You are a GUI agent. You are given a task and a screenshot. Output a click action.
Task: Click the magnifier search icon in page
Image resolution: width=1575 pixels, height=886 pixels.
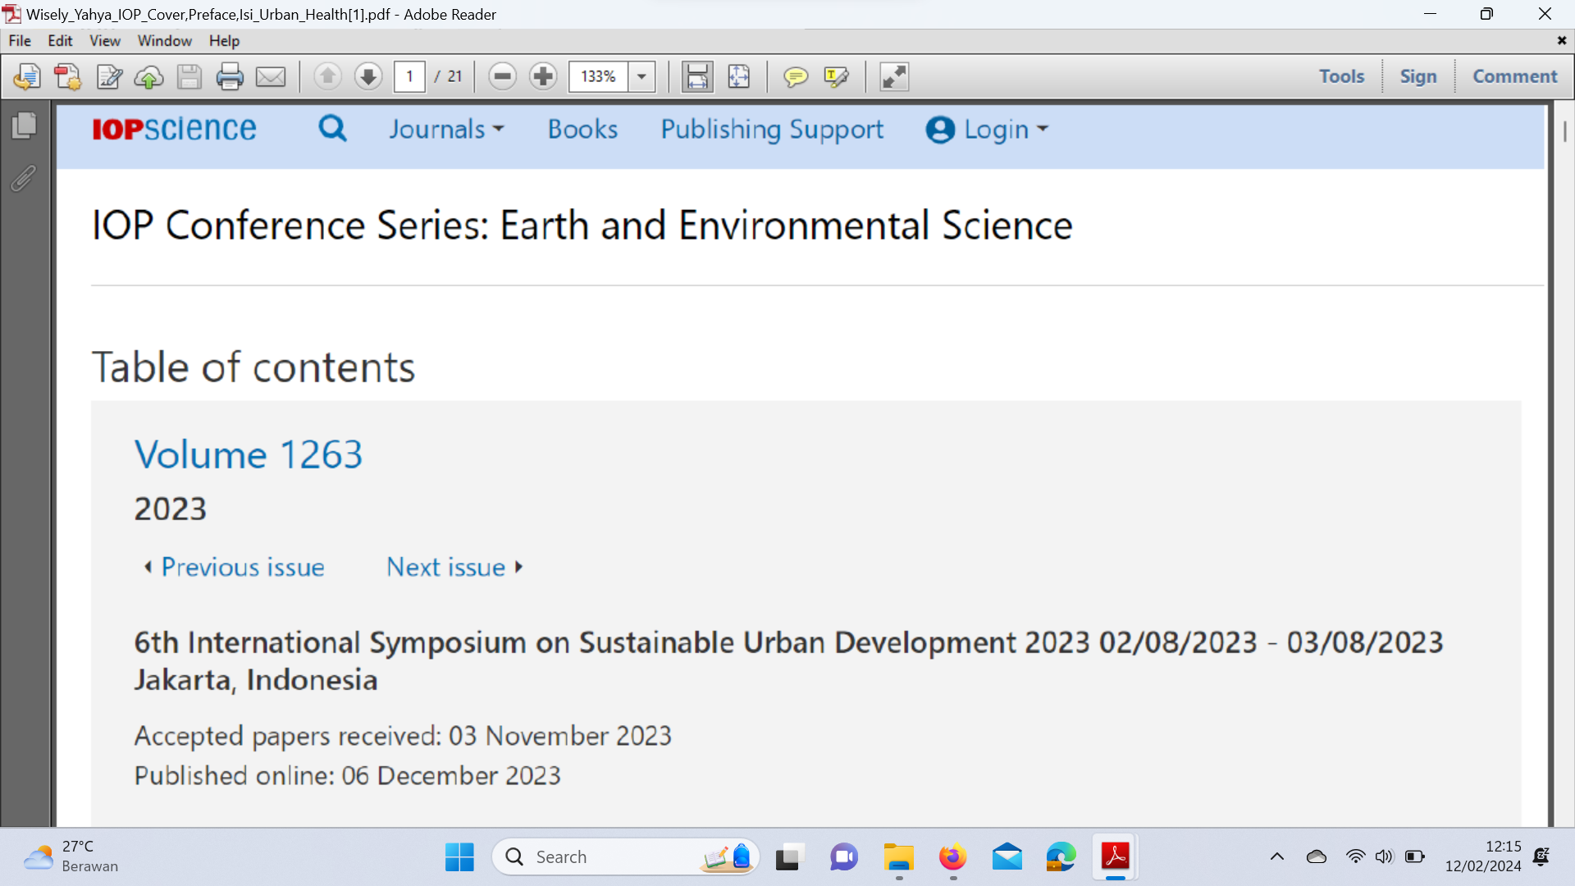pyautogui.click(x=332, y=129)
